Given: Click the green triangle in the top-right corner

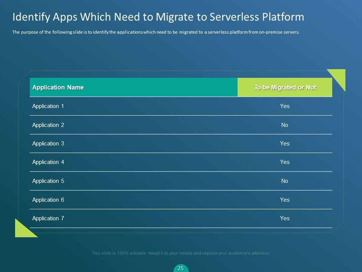Looking at the screenshot, I should pyautogui.click(x=339, y=77).
